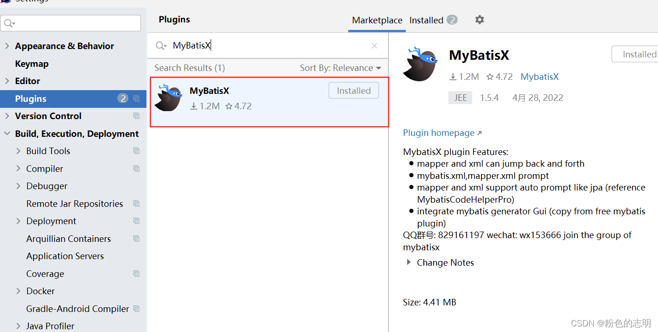
Task: Click the star rating icon in MyBatisX result
Action: [229, 106]
